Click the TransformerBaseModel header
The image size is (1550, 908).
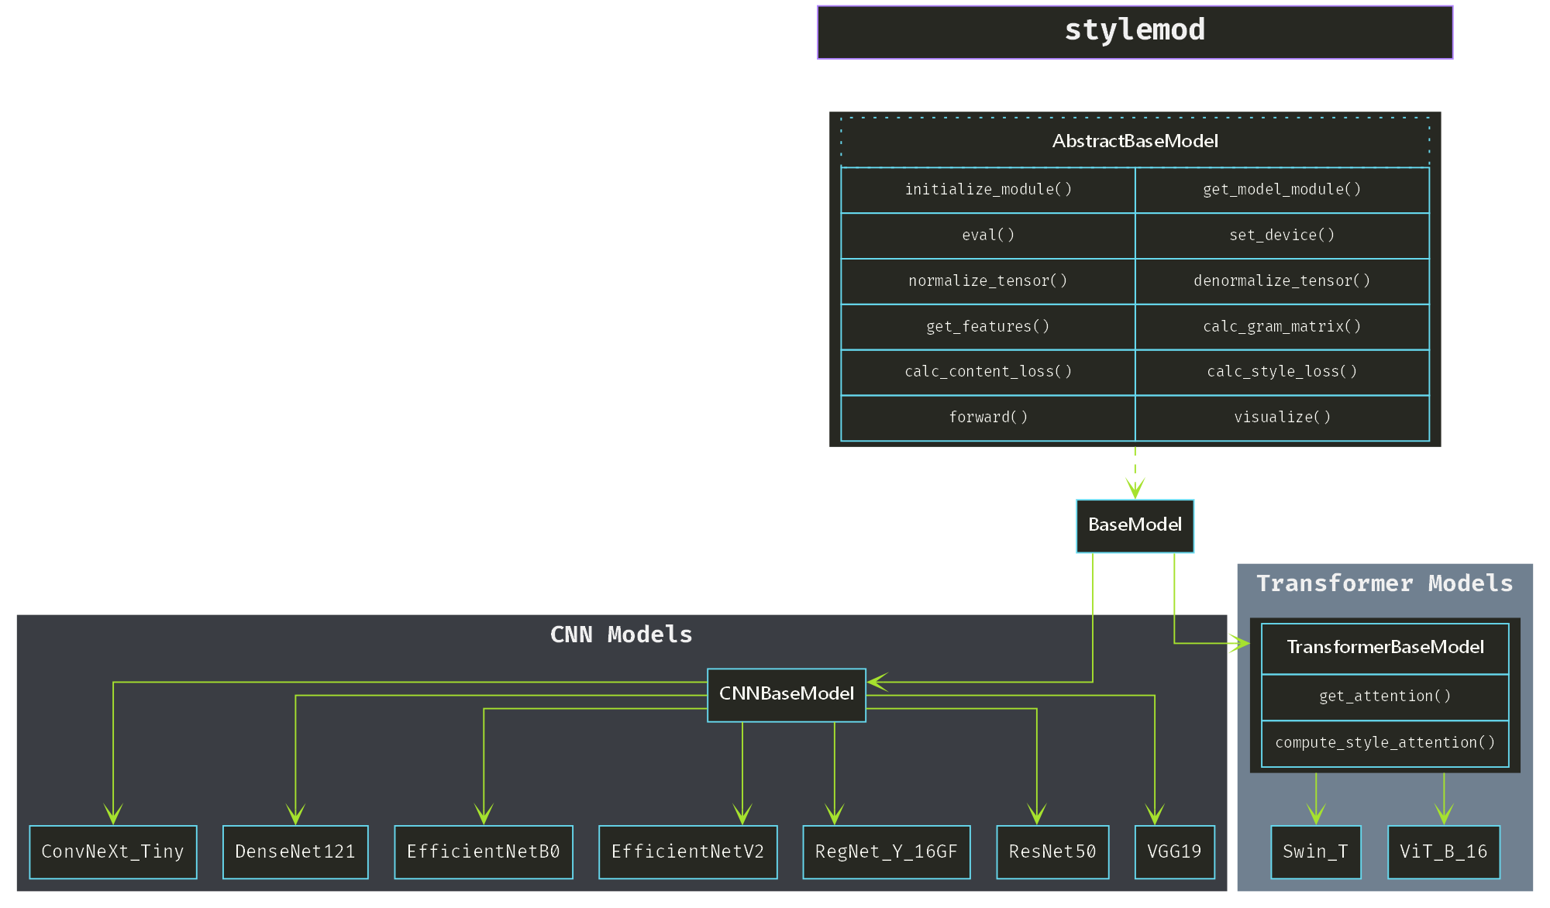[1385, 648]
